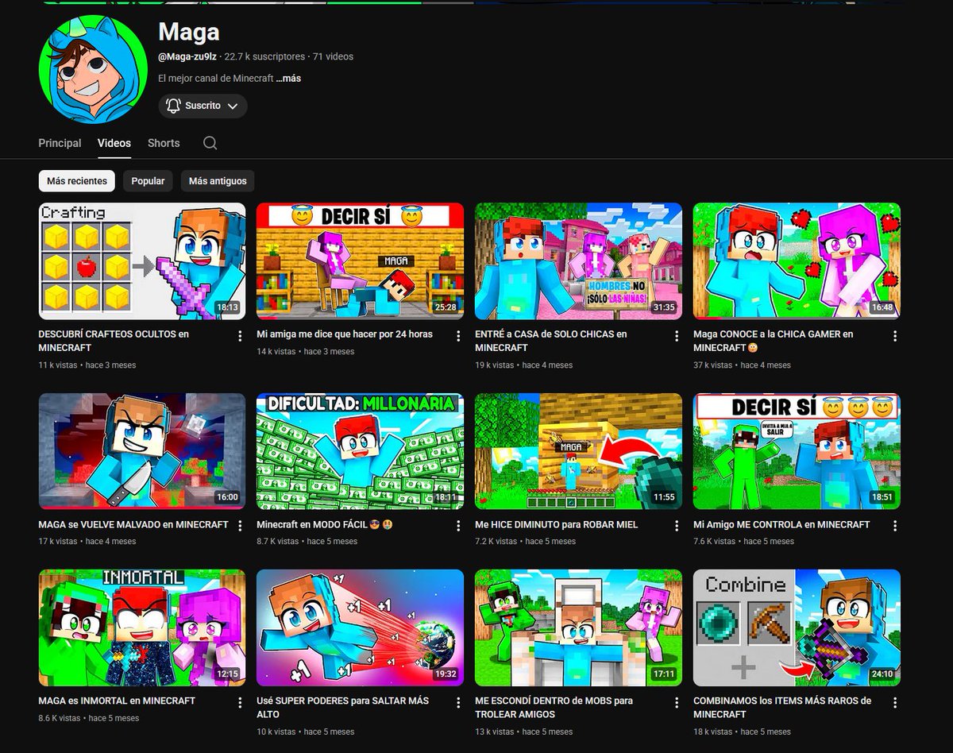Expand the Suscrito subscription dropdown chevron
The width and height of the screenshot is (953, 753).
(233, 106)
